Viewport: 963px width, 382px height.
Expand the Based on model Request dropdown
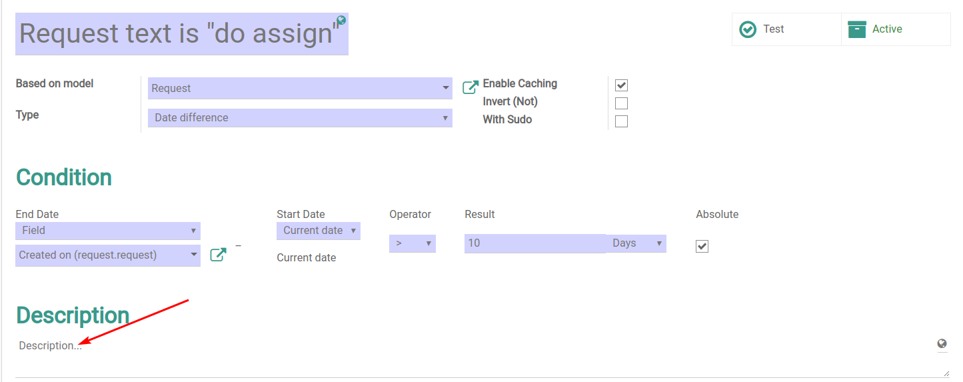(x=300, y=88)
